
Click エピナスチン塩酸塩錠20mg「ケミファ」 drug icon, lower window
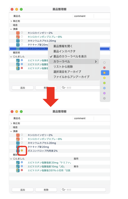click(18, 163)
